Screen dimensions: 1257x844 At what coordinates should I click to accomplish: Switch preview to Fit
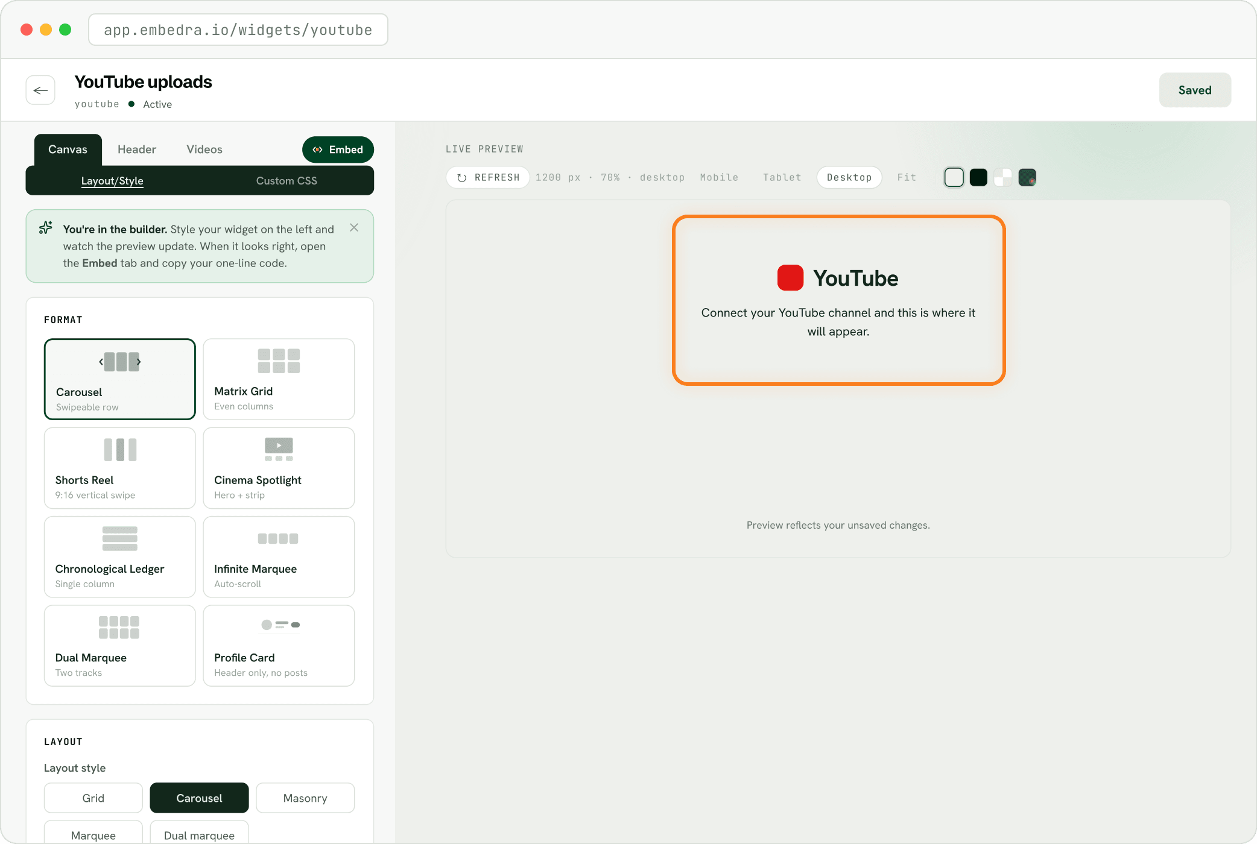[907, 178]
